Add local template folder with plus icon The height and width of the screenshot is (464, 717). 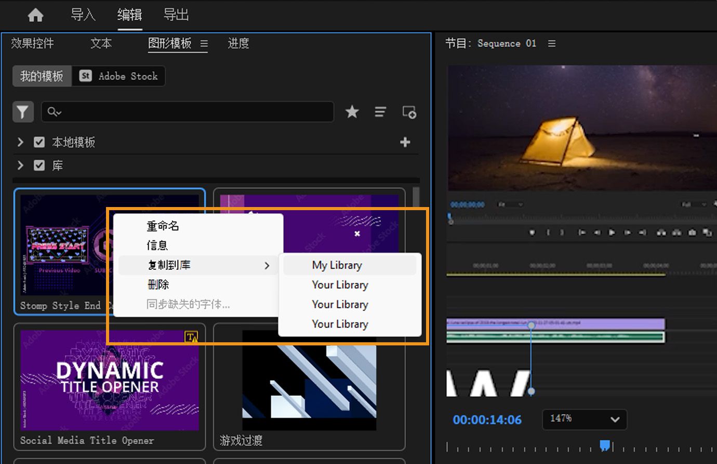(405, 142)
